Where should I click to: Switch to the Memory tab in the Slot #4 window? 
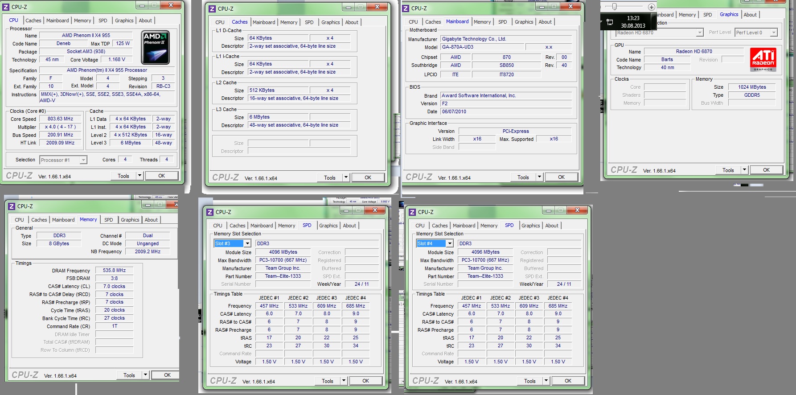point(489,226)
